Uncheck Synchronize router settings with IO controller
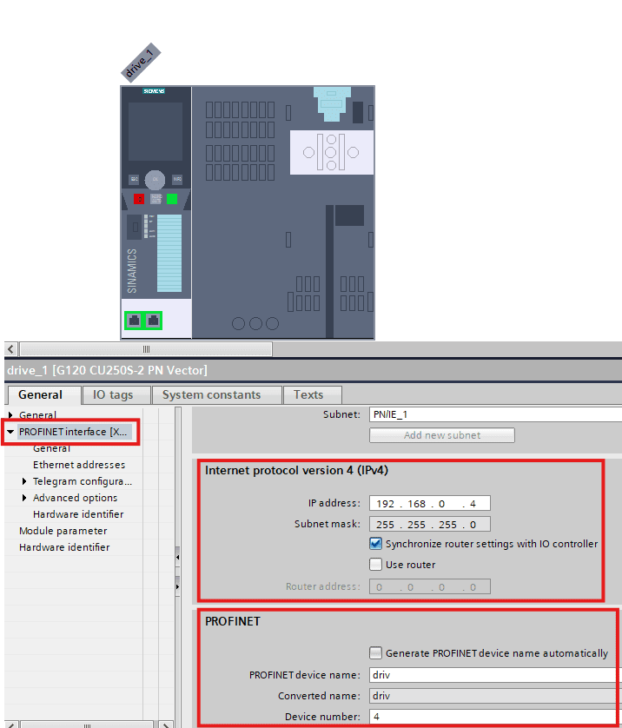Screen dimensions: 622x728 click(375, 544)
